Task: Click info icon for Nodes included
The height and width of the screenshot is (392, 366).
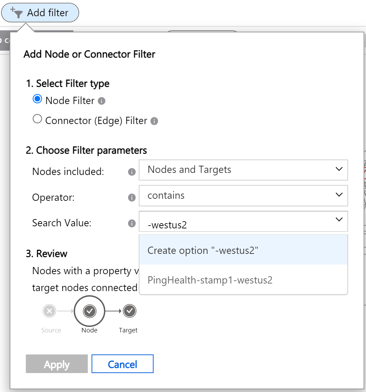Action: point(132,172)
